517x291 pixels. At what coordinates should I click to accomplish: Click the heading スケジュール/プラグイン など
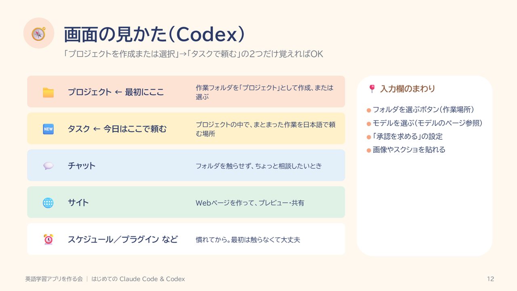[x=123, y=239]
